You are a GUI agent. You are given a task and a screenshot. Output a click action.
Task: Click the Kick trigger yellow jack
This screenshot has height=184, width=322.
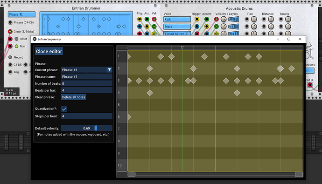coord(197,19)
